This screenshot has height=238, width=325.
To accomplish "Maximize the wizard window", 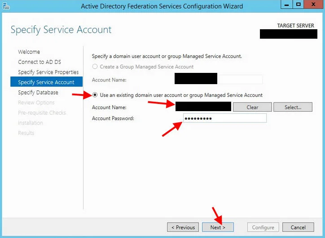I will coord(298,4).
